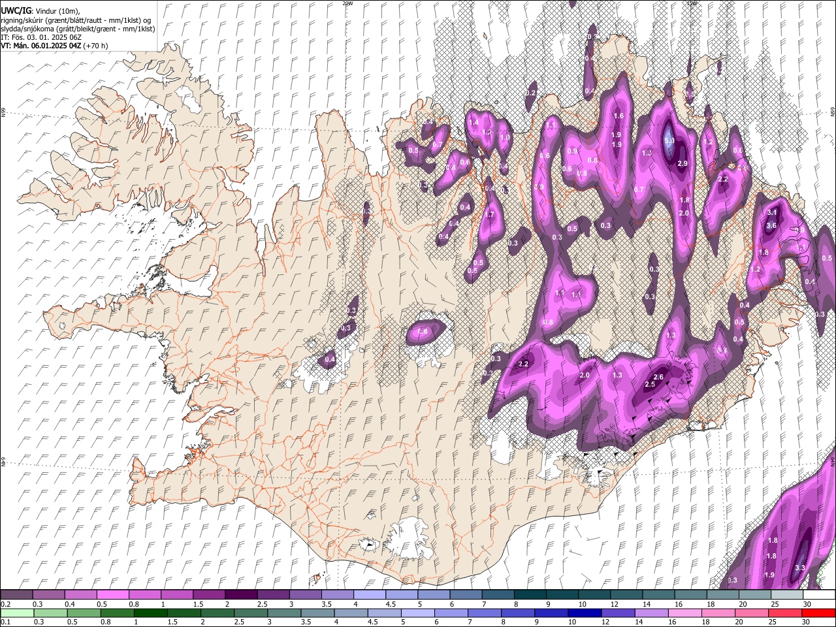836x627 pixels.
Task: Click the pure red swatch at 30 in bottom legend row
Action: [x=819, y=613]
